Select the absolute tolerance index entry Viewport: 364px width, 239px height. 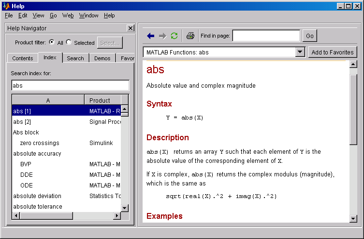point(66,207)
